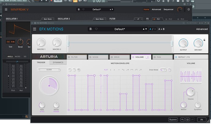
Task: Open Oscillator 2 Basic Waves type selector
Action: point(100,19)
